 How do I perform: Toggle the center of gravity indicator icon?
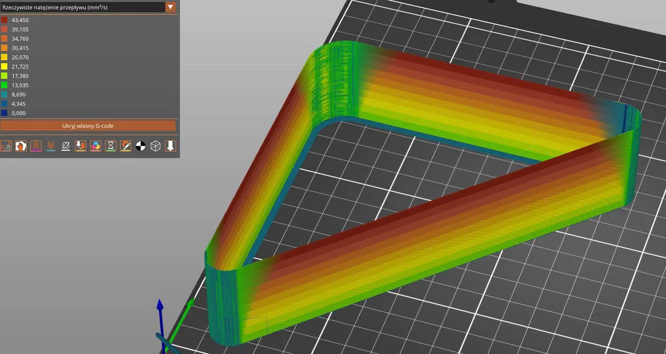(140, 146)
